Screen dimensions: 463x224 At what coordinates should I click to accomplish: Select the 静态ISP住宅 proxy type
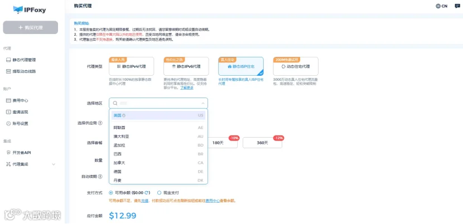click(x=241, y=66)
